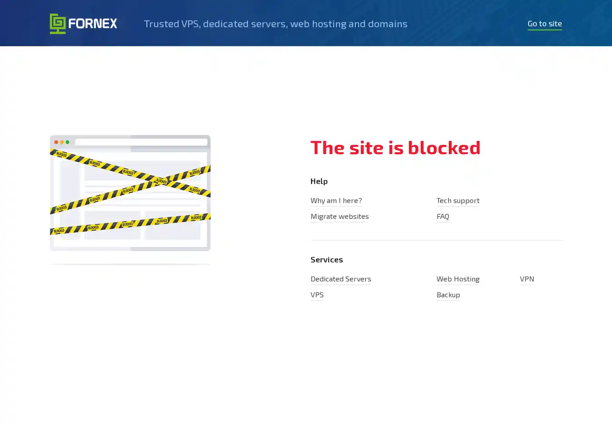This screenshot has height=426, width=612.
Task: Select the Migrate websites link
Action: (340, 216)
